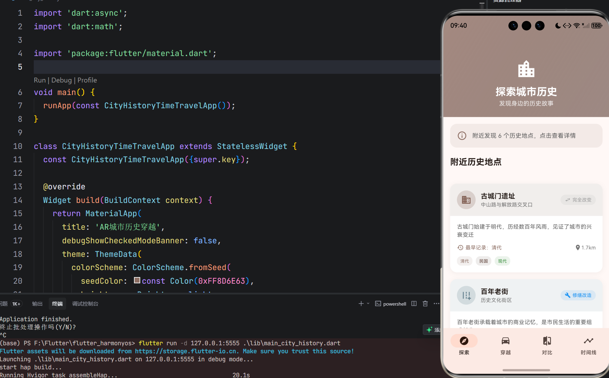Image resolution: width=609 pixels, height=378 pixels.
Task: Click the runApp call on line 7
Action: [57, 106]
